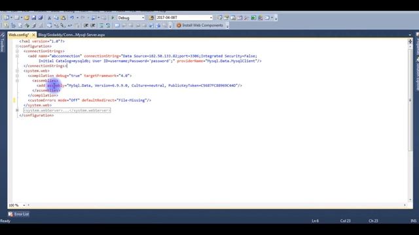Collapse the assemblies outlining node
419x235 pixels.
click(x=17, y=80)
